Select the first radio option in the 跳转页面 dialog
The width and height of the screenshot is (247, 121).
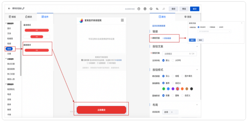coord(199,27)
